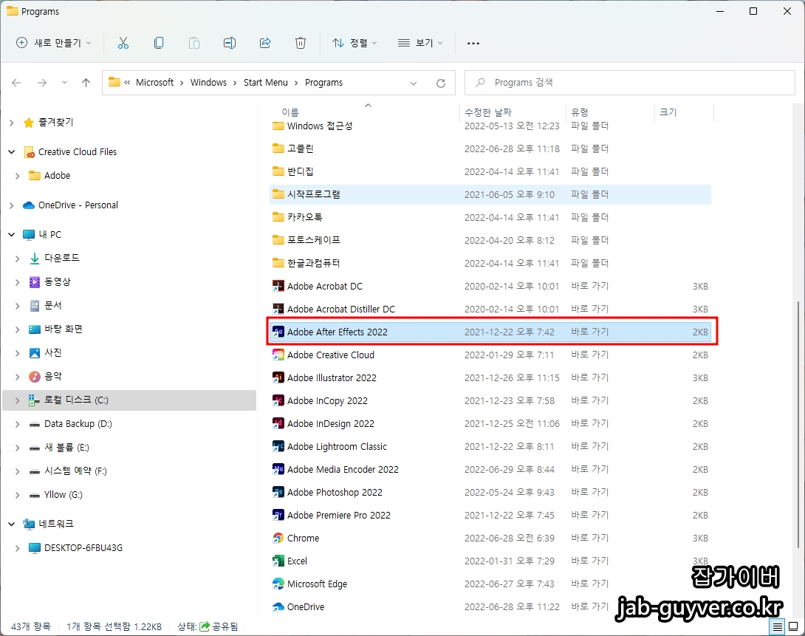Select the 카카오톡 folder
805x636 pixels.
pos(304,218)
